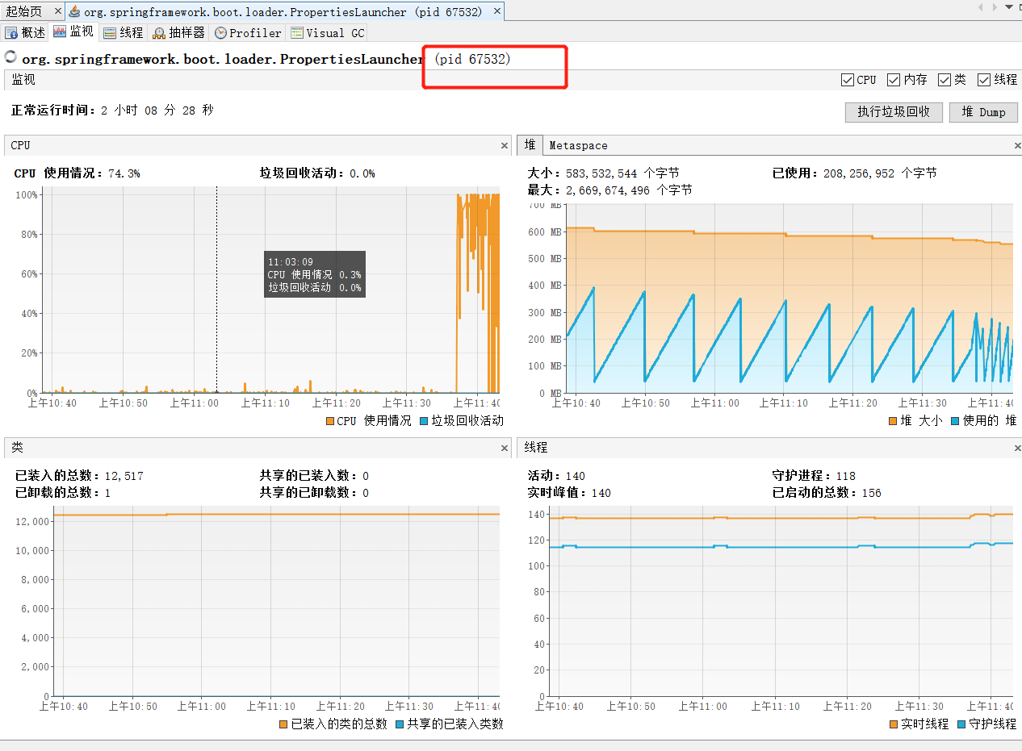Viewport: 1022px width, 751px height.
Task: Click the 已启动的总数: 156 text
Action: [827, 493]
